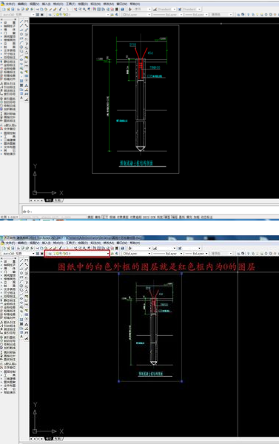
Task: Click the 尺寸标注 entry in the upper left sidebar
Action: pyautogui.click(x=10, y=54)
